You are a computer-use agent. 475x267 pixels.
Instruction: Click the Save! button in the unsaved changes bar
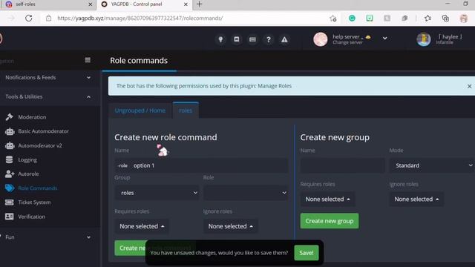pyautogui.click(x=307, y=253)
